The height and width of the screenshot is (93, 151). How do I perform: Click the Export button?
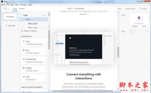point(143,9)
